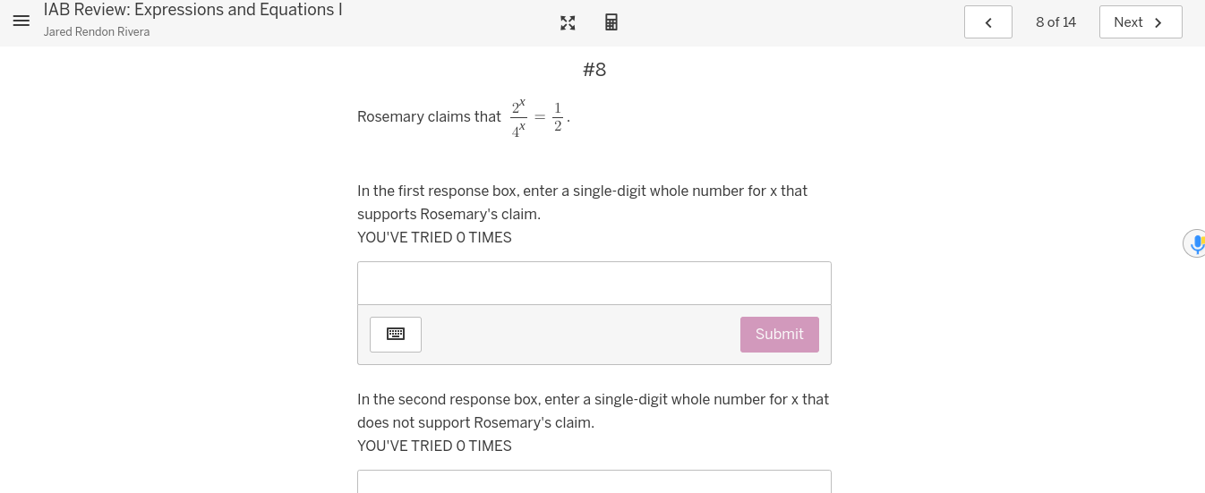Select student name Jared Rendon Rivera
The height and width of the screenshot is (493, 1205).
point(97,32)
